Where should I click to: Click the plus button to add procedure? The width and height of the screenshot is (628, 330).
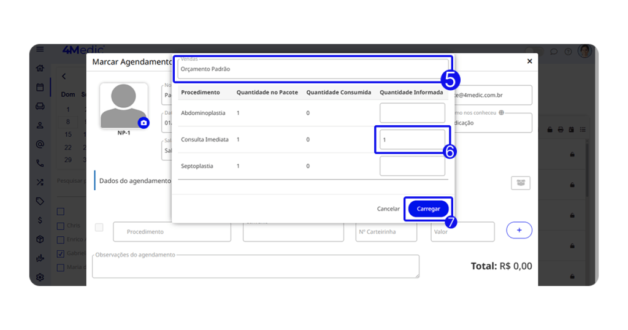click(519, 230)
